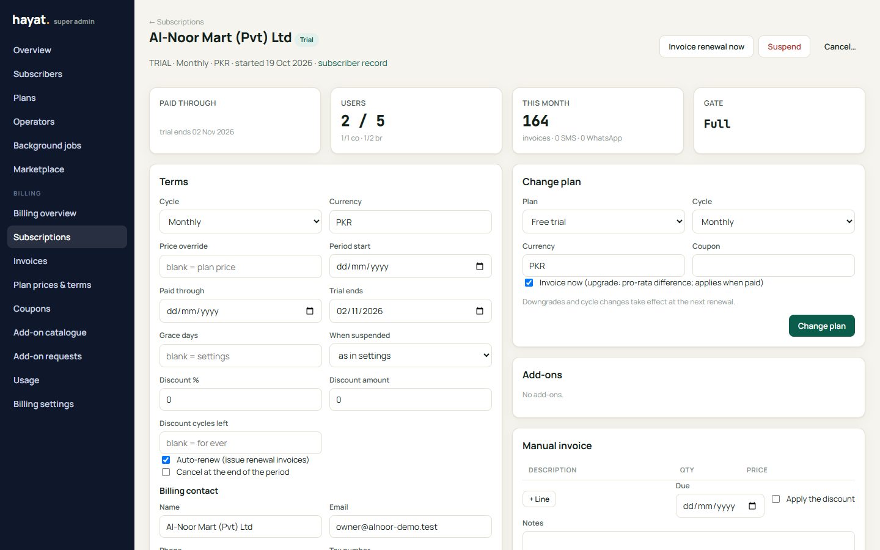Open Background jobs
Screen dimensions: 880x550
pos(67,145)
